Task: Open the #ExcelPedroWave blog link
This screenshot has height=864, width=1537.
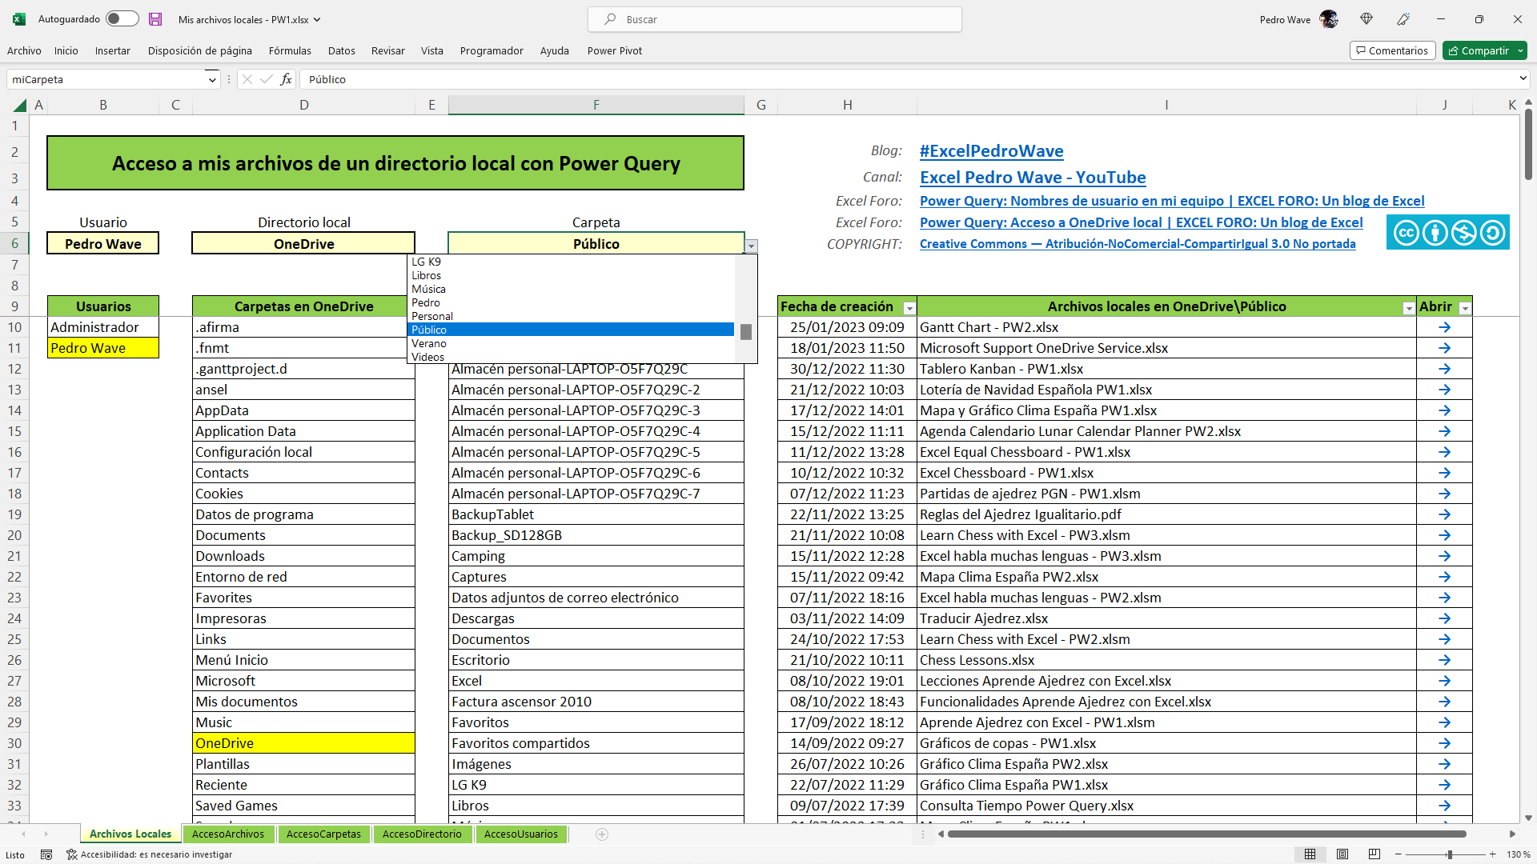Action: pos(991,151)
